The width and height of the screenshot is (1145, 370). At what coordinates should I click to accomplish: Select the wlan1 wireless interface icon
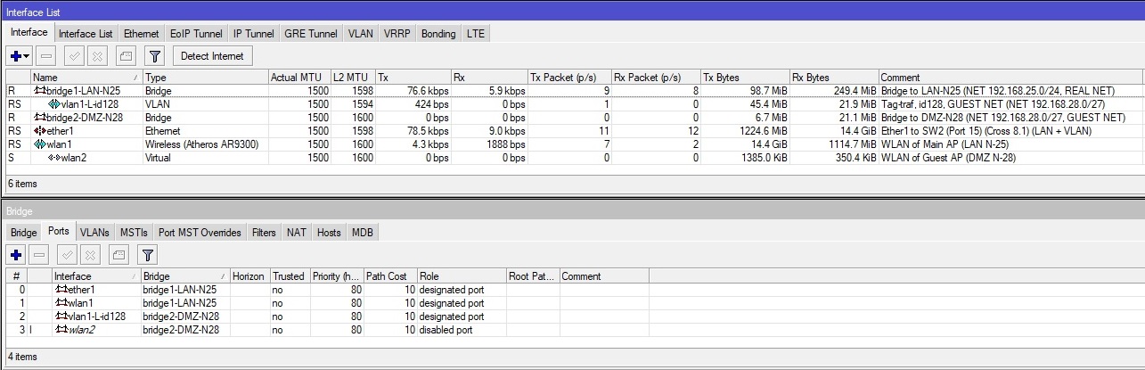40,144
